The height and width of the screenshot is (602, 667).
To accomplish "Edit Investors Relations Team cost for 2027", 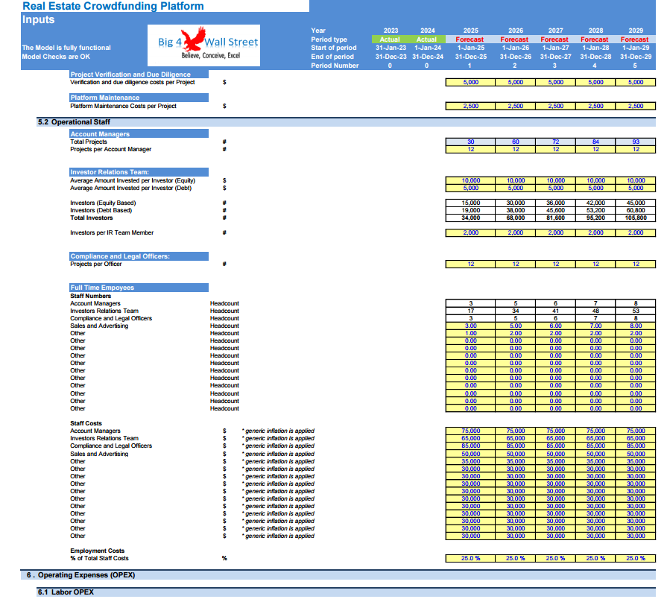I will click(555, 438).
